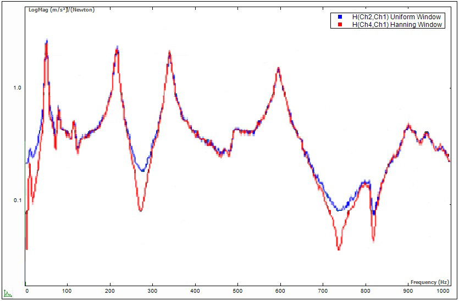Screen dimensions: 459x301
Task: Click the 200 tick on the frequency axis
Action: click(110, 290)
